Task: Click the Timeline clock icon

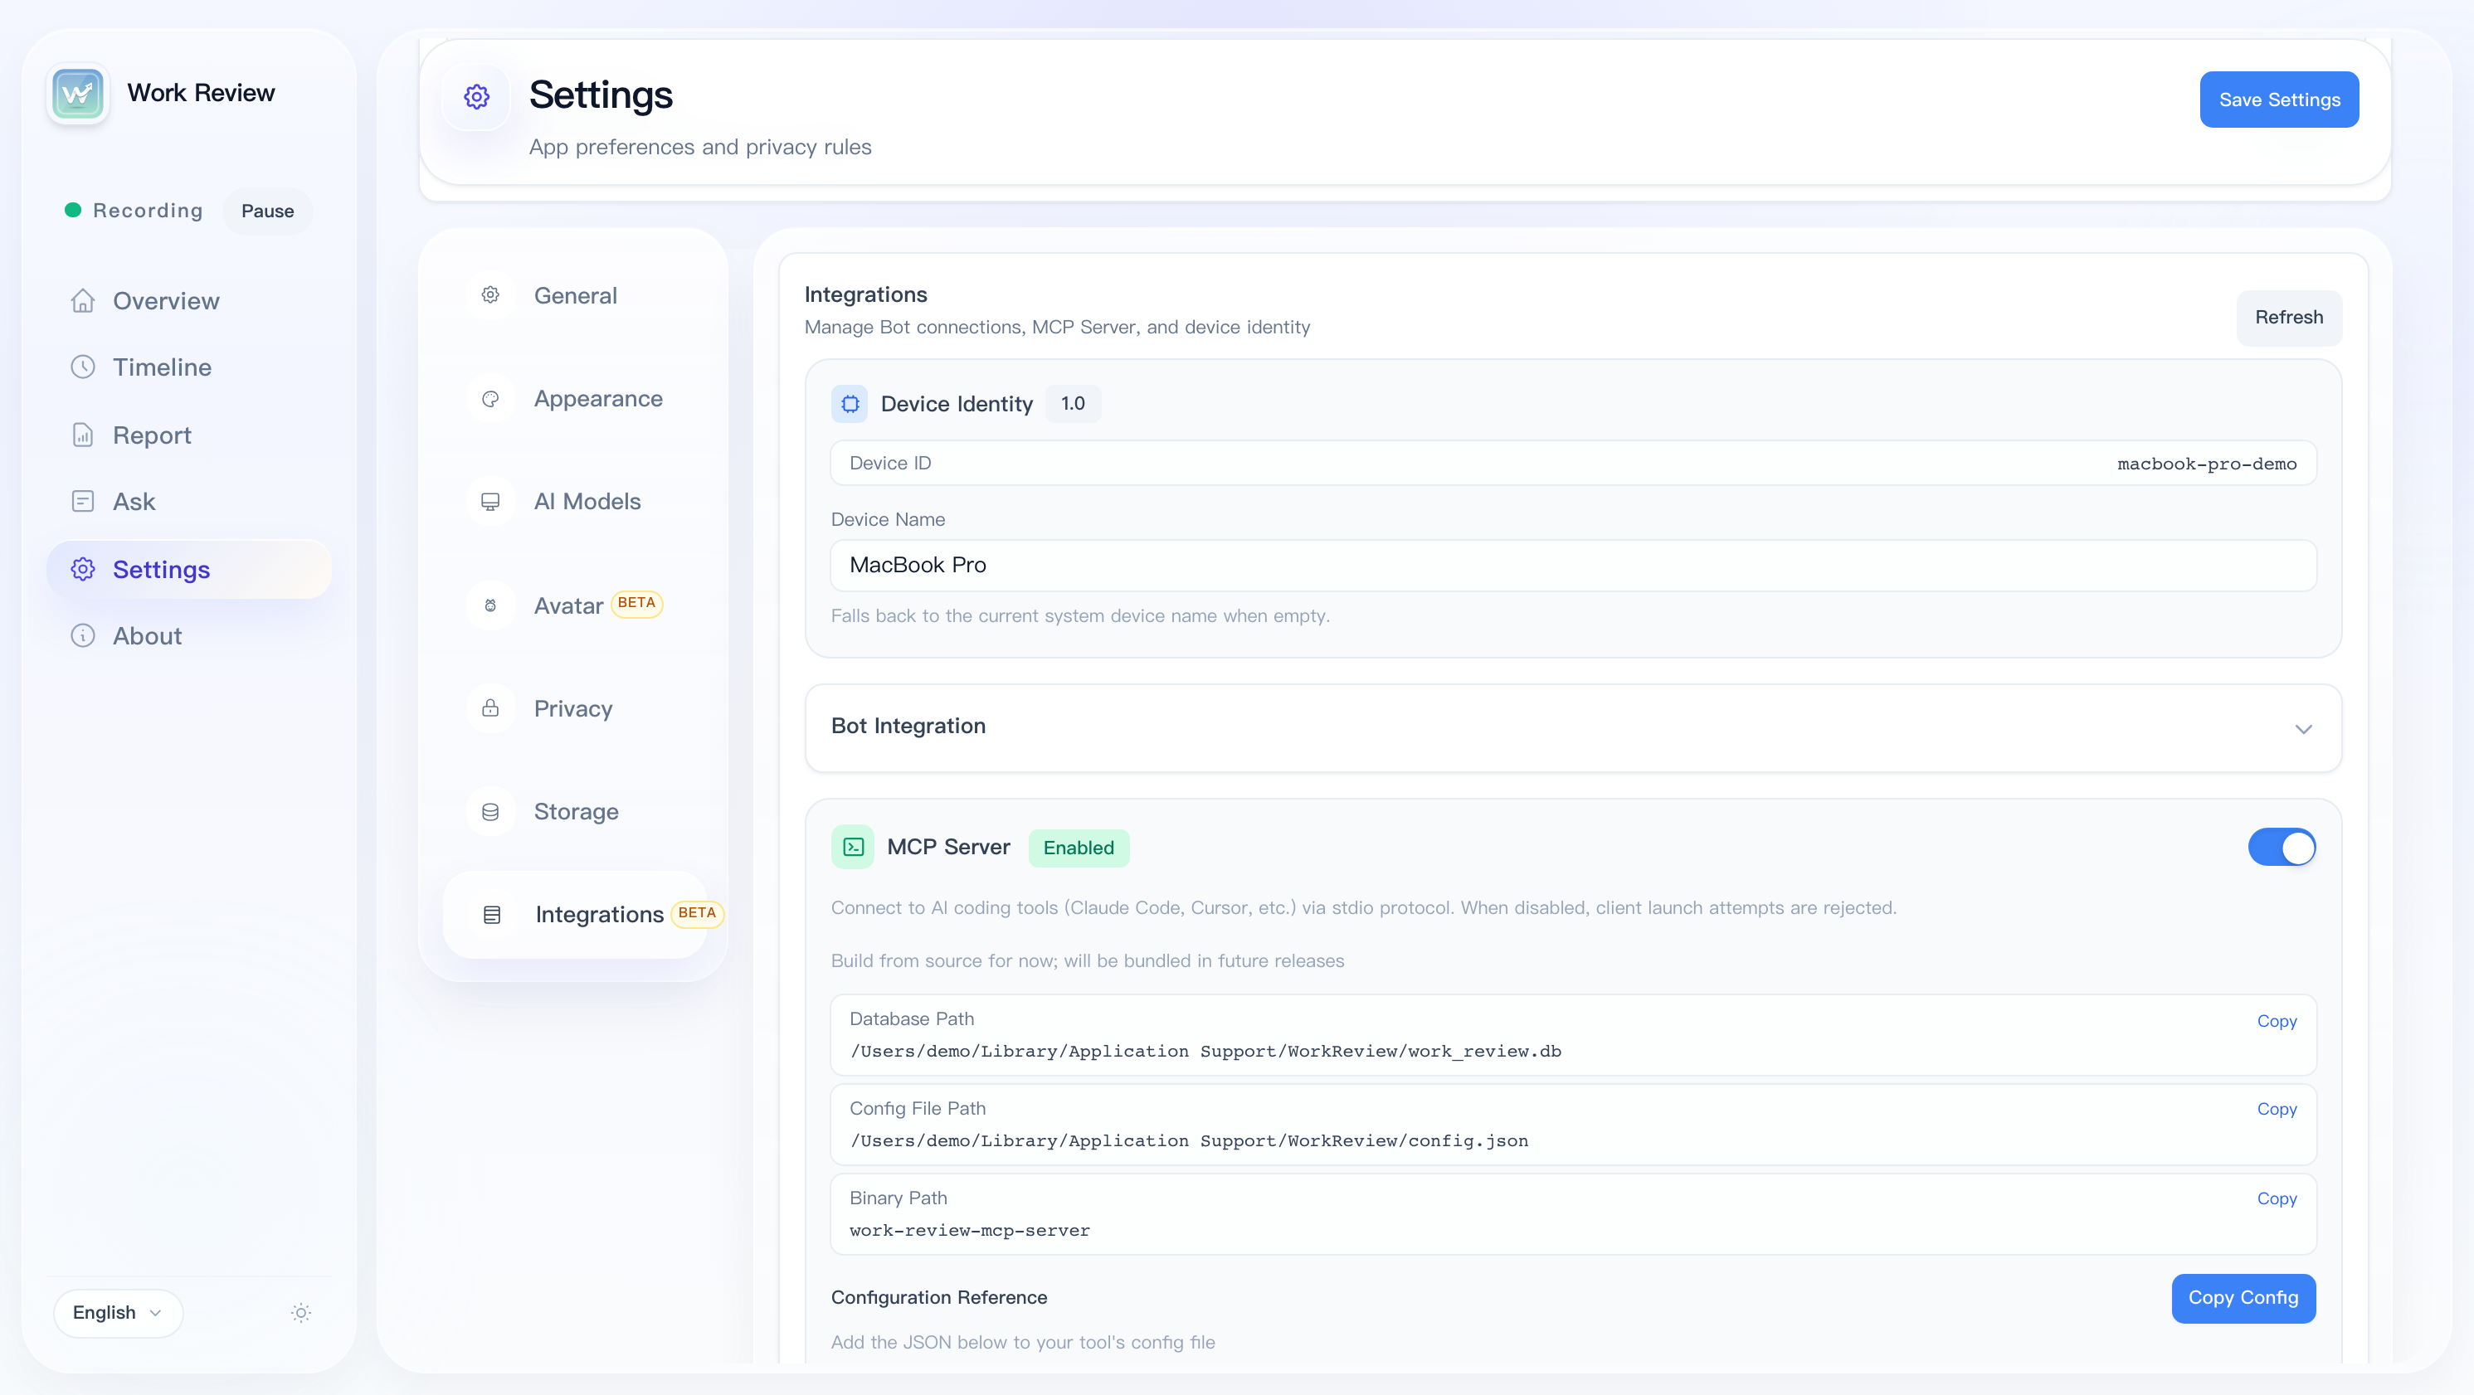Action: 83,367
